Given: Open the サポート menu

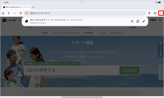Looking at the screenshot, I should point(31,27).
